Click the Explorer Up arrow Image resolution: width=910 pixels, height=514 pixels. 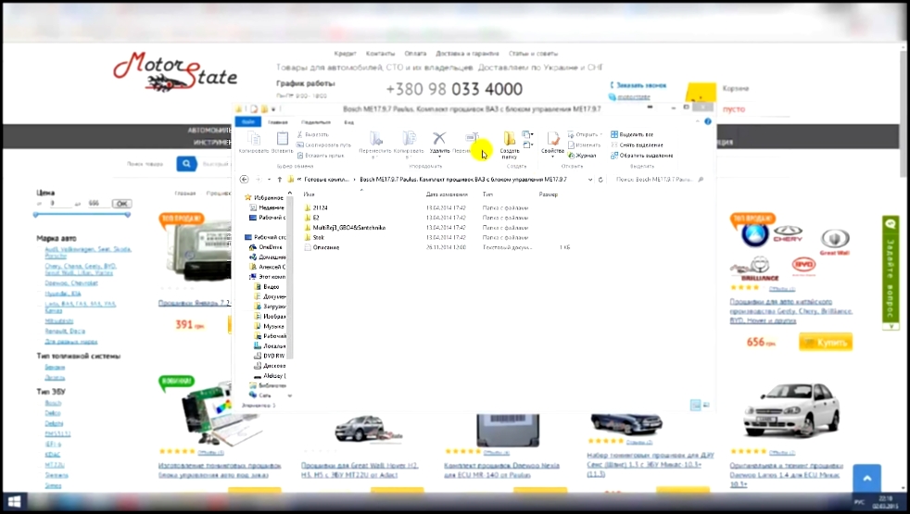pos(280,180)
